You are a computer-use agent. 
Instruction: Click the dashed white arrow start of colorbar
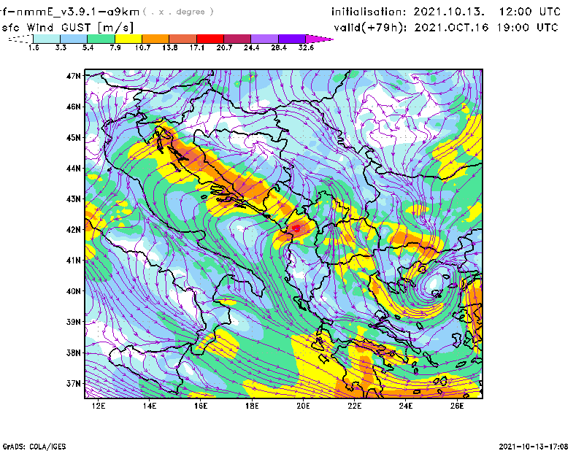point(20,39)
